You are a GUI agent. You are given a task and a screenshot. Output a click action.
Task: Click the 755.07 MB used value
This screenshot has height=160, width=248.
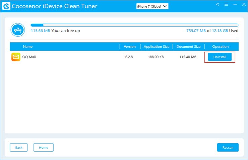(196, 31)
